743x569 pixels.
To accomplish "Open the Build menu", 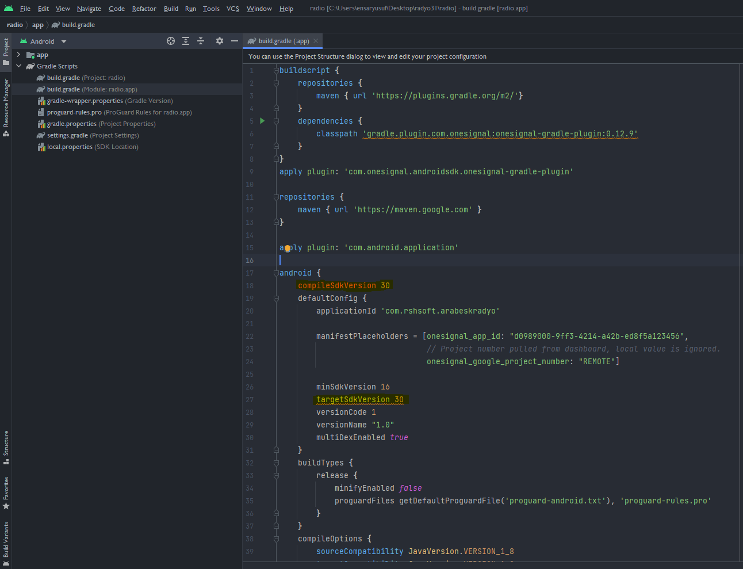I will click(171, 9).
